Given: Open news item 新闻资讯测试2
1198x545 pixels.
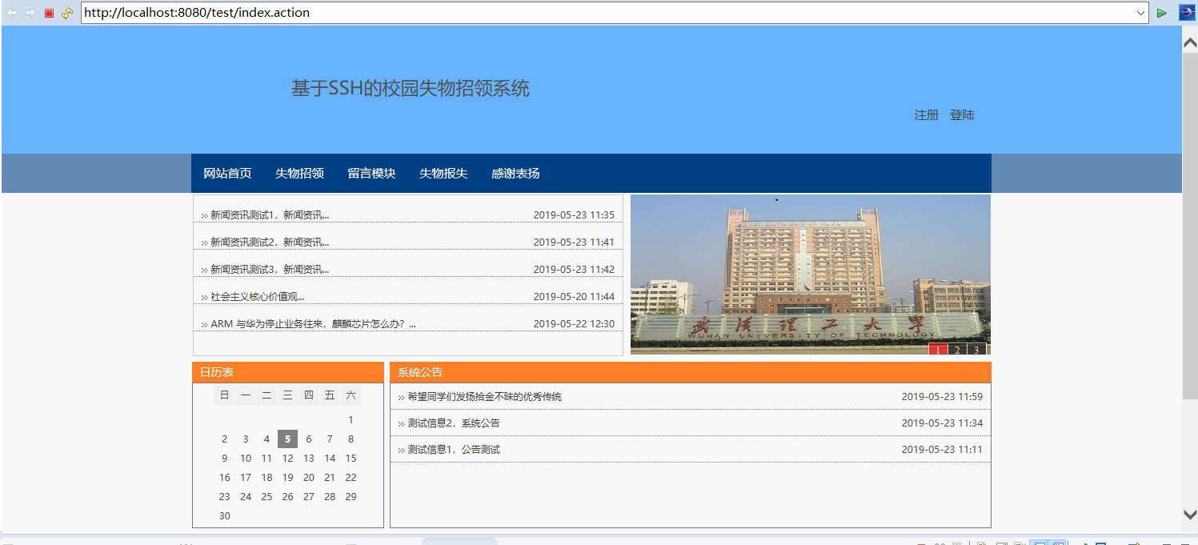Looking at the screenshot, I should [270, 242].
